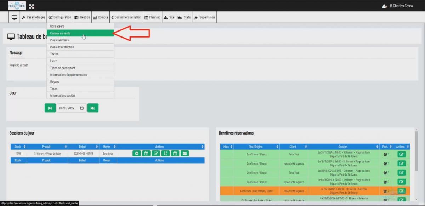Viewport: 425px width, 206px height.
Task: Select Utilisateurs in the Configuration menu
Action: (x=80, y=27)
